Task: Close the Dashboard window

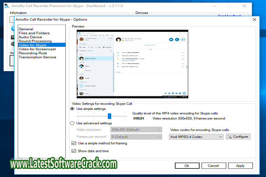Action: [244, 6]
